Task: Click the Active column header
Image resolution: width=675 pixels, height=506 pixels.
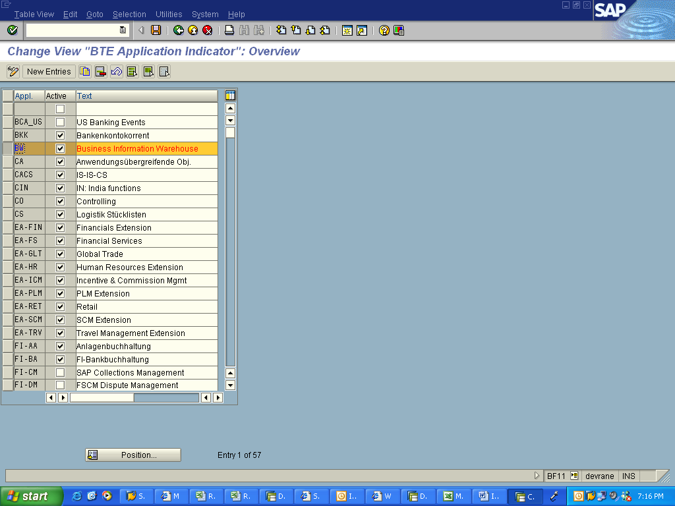Action: tap(60, 96)
